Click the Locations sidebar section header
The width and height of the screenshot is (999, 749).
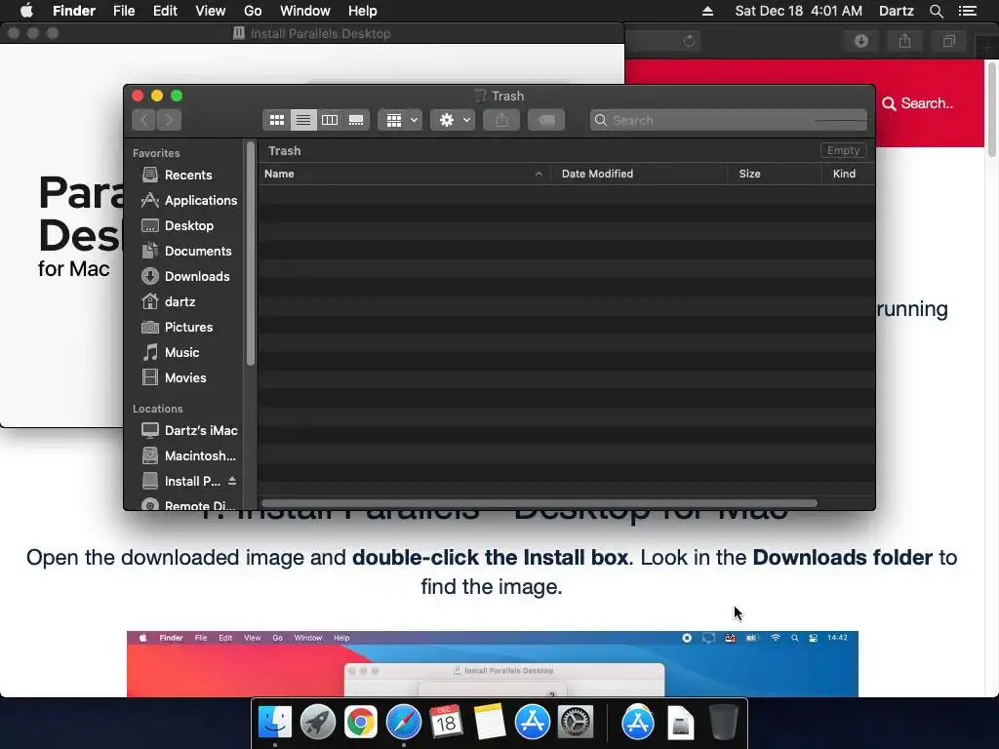coord(157,409)
